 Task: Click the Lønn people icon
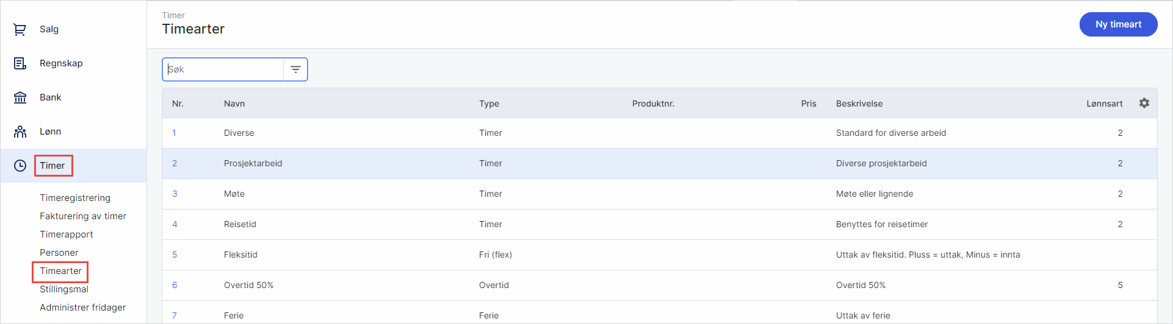click(20, 132)
